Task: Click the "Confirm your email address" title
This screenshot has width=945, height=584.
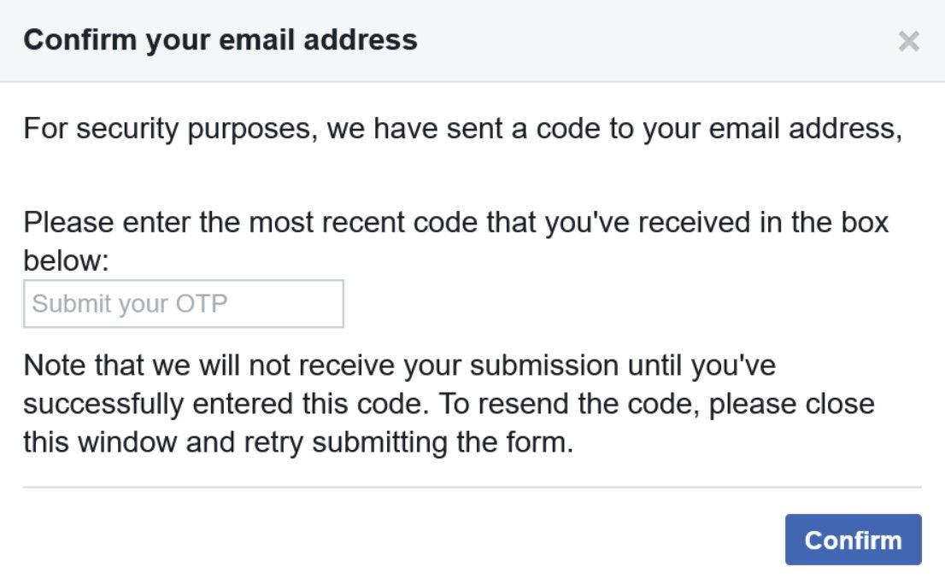Action: point(220,39)
